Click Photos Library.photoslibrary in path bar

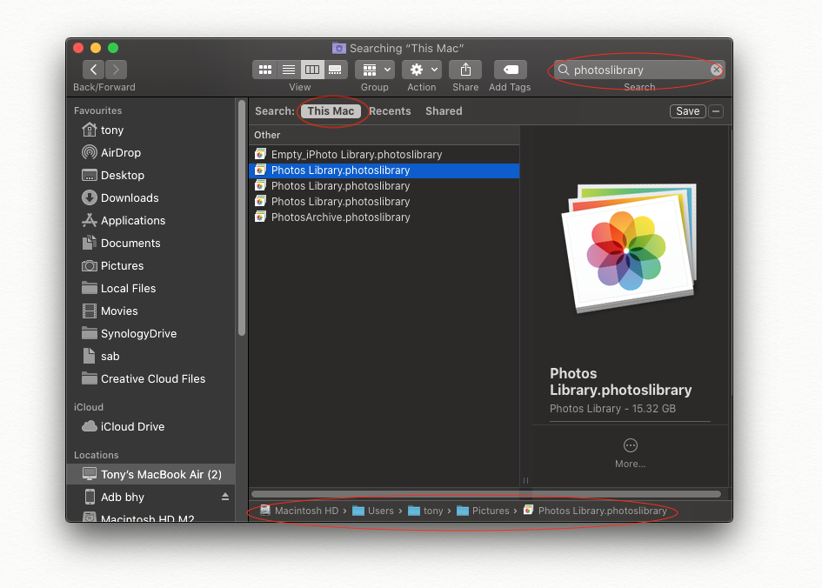click(595, 511)
